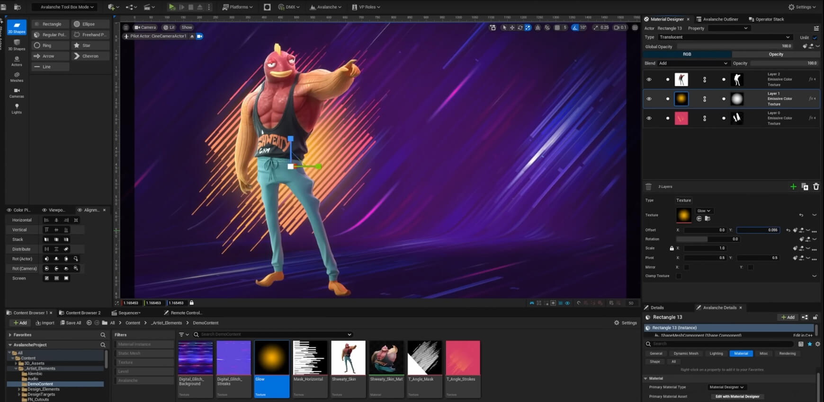Open Avalanche Tool Box Mode dropdown
The height and width of the screenshot is (402, 824).
(65, 7)
